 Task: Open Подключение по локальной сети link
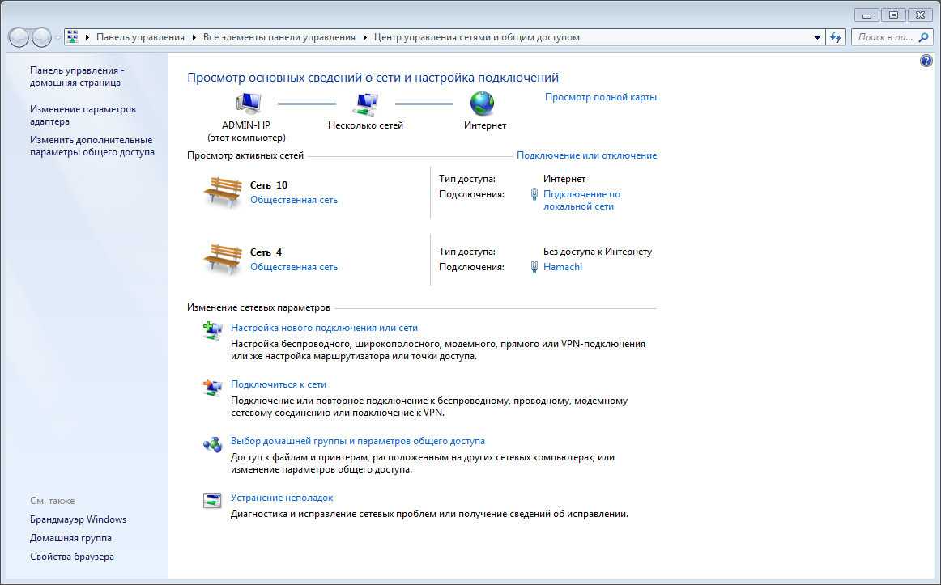(581, 200)
